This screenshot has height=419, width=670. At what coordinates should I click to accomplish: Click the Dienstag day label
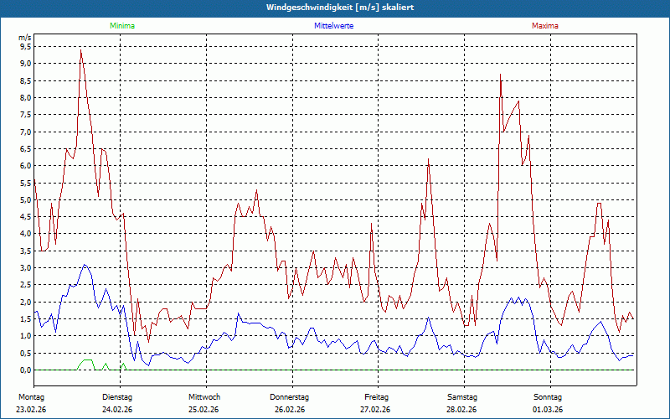pos(117,397)
